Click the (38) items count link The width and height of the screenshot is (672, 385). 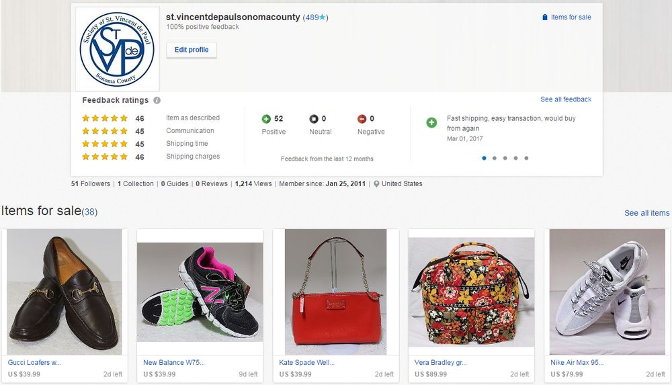coord(89,212)
